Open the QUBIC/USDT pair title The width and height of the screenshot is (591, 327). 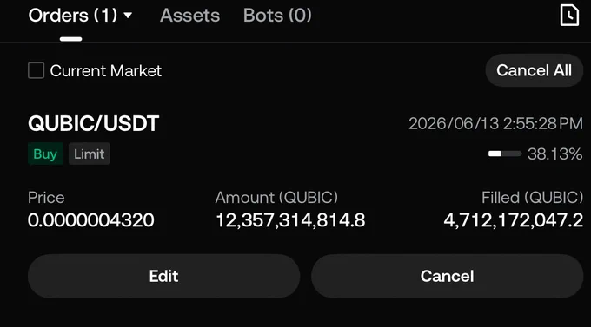pos(94,123)
